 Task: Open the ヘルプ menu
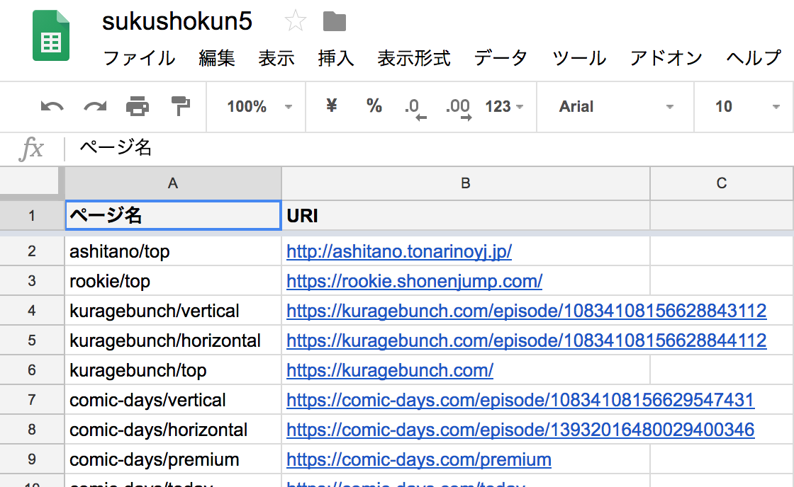pos(754,58)
